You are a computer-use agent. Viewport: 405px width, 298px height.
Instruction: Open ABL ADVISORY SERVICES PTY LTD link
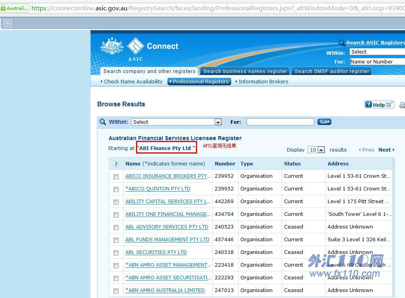click(167, 227)
